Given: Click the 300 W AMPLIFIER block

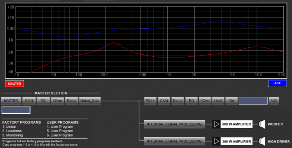Looking at the screenshot, I should [x=236, y=141].
